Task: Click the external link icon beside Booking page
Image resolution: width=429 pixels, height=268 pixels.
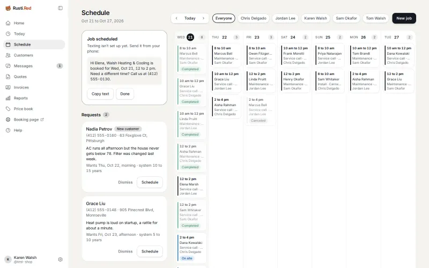Action: click(x=42, y=120)
